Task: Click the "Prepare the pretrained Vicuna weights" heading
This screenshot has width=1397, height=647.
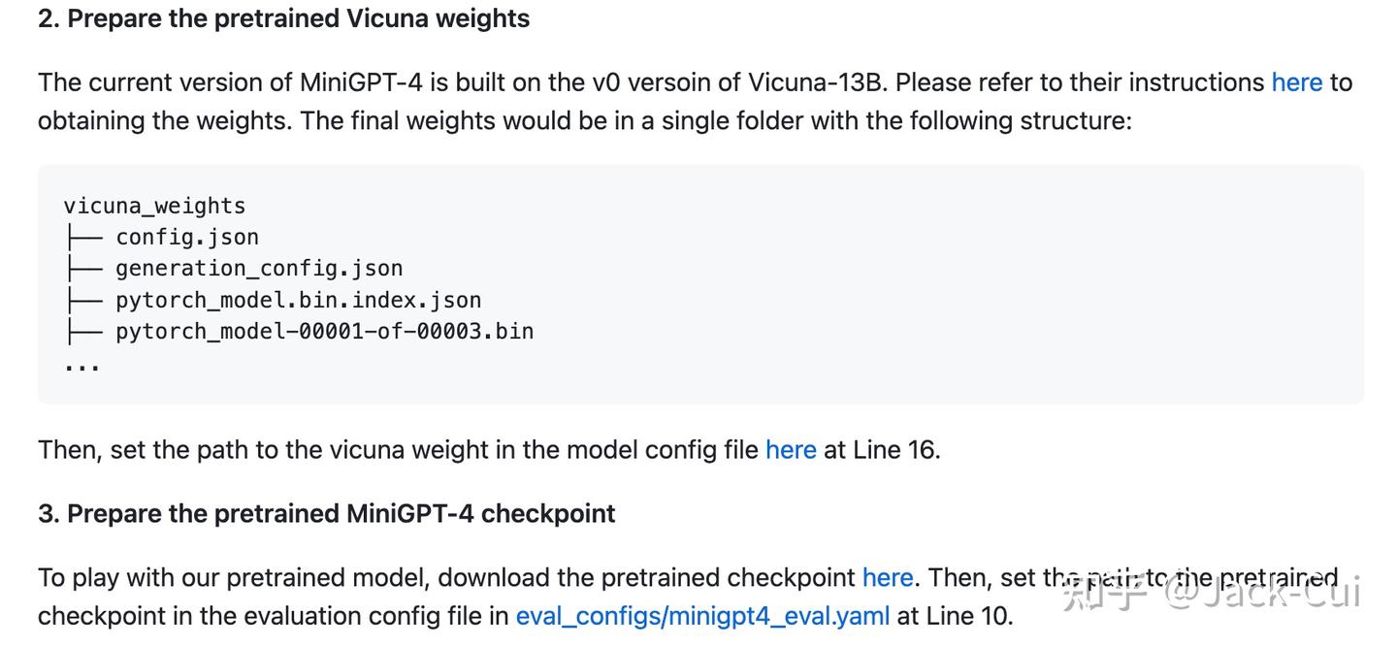Action: [x=283, y=18]
